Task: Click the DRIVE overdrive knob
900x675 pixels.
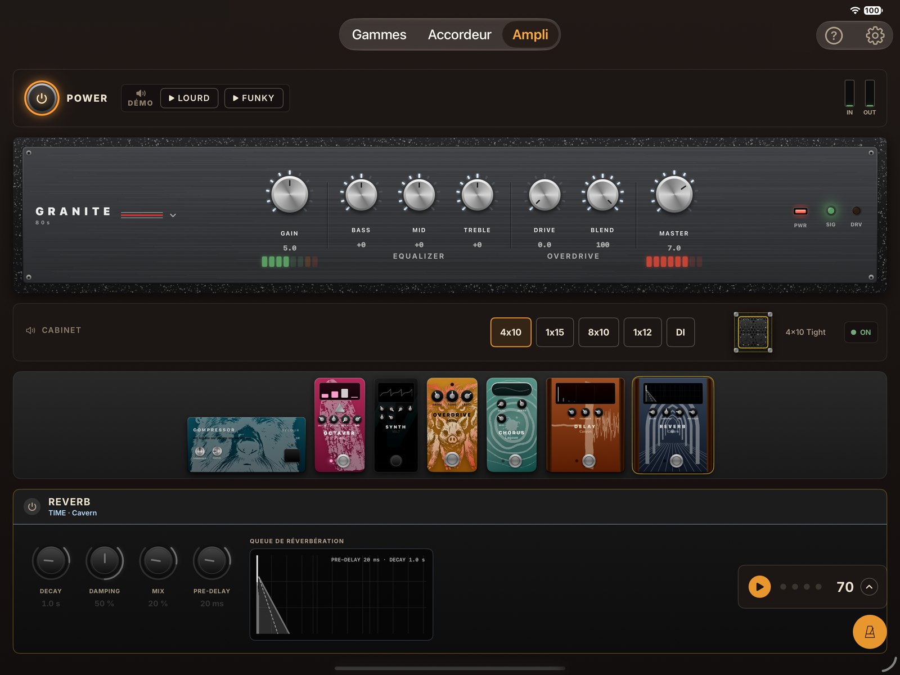Action: 544,195
